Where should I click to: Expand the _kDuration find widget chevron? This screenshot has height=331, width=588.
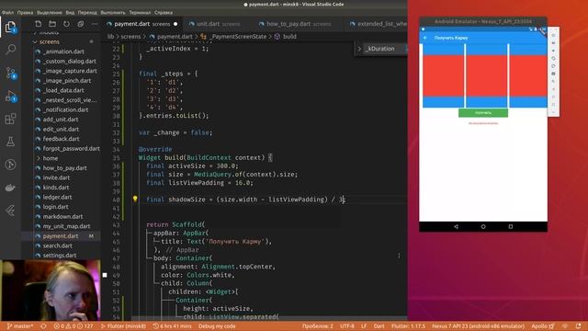click(359, 49)
